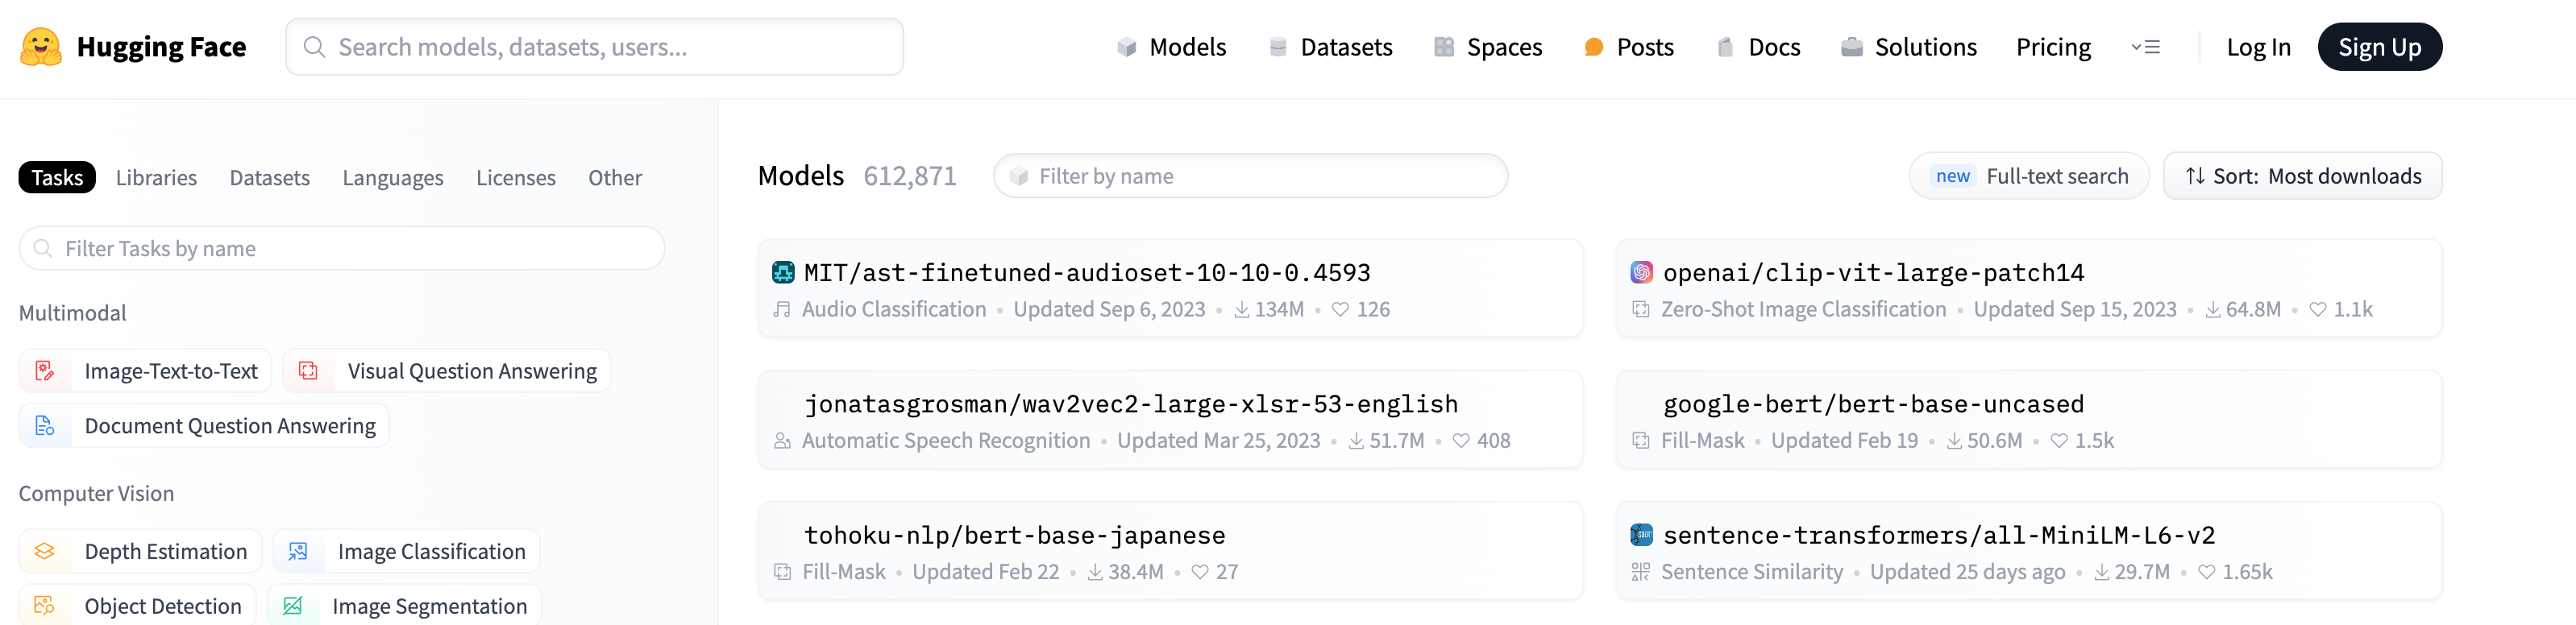The image size is (2576, 625).
Task: Click the Solutions navigation link
Action: click(1908, 47)
